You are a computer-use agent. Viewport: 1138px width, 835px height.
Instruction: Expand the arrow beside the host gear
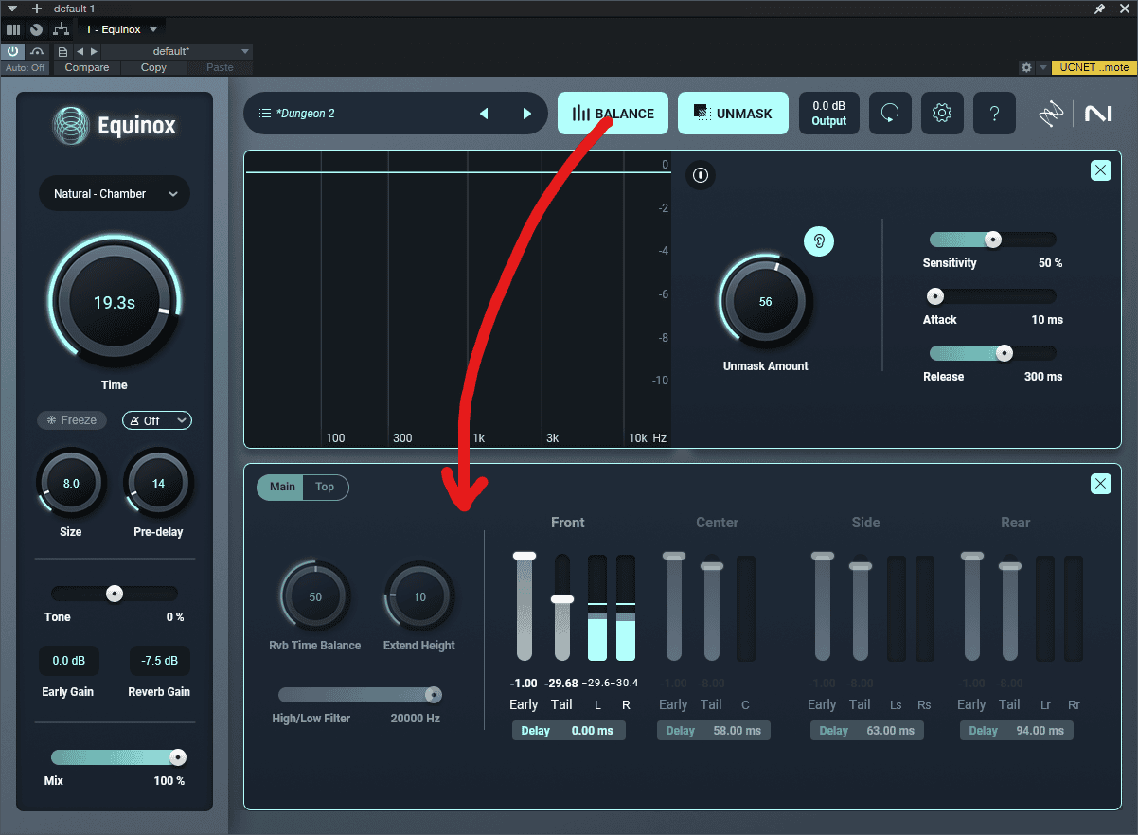tap(1042, 67)
